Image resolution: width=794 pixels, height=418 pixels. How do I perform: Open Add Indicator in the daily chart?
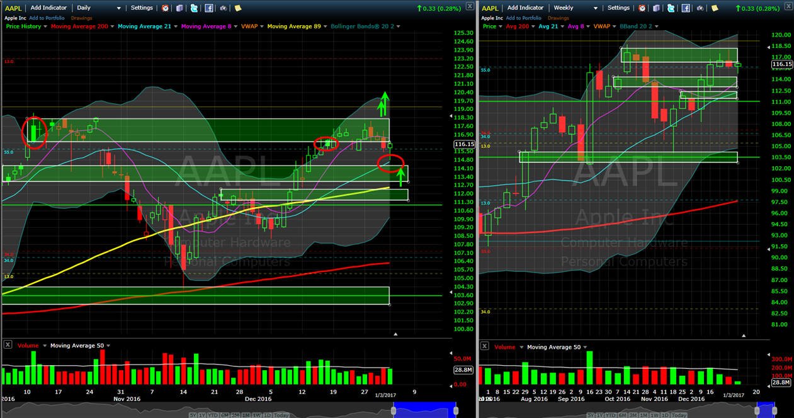tap(49, 8)
